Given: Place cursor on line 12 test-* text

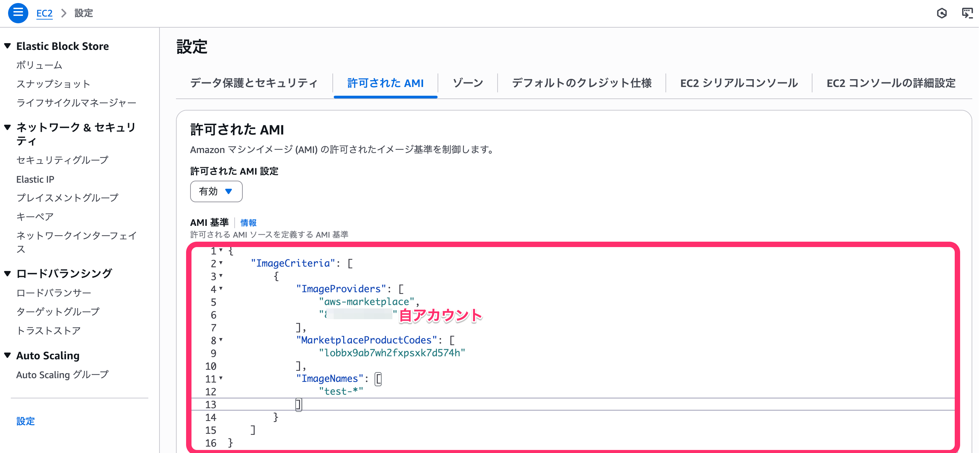Looking at the screenshot, I should click(x=341, y=391).
